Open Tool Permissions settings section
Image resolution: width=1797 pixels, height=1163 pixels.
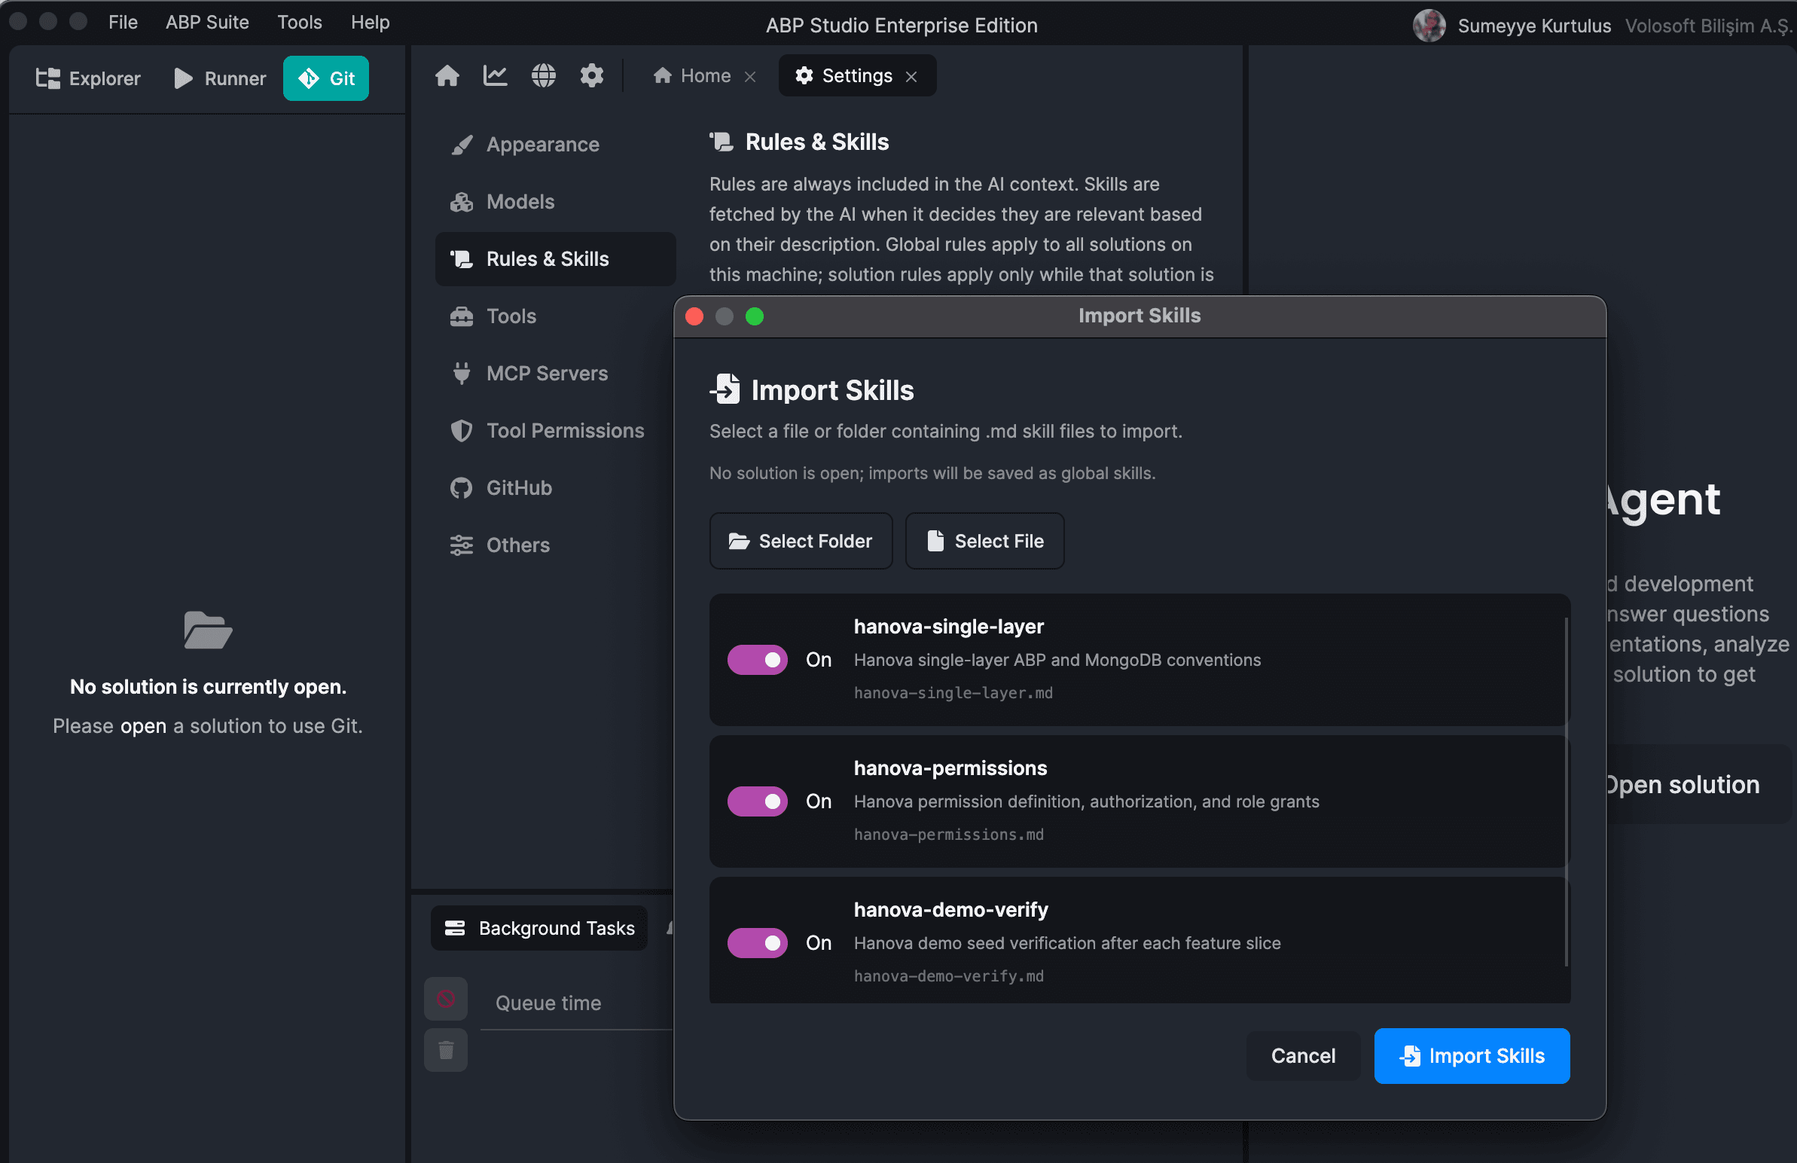[556, 430]
